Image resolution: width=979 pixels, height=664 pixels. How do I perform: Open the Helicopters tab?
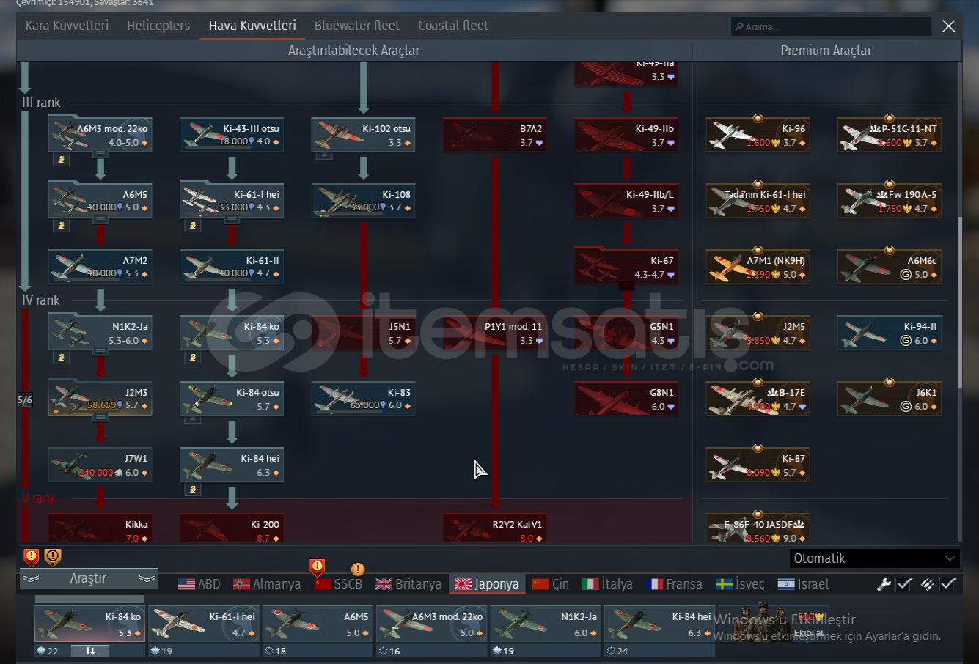pos(158,26)
